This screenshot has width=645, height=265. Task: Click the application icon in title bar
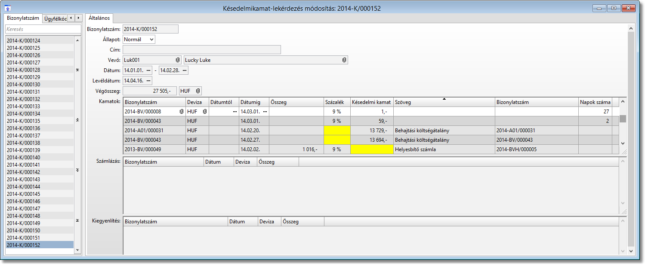(x=8, y=8)
